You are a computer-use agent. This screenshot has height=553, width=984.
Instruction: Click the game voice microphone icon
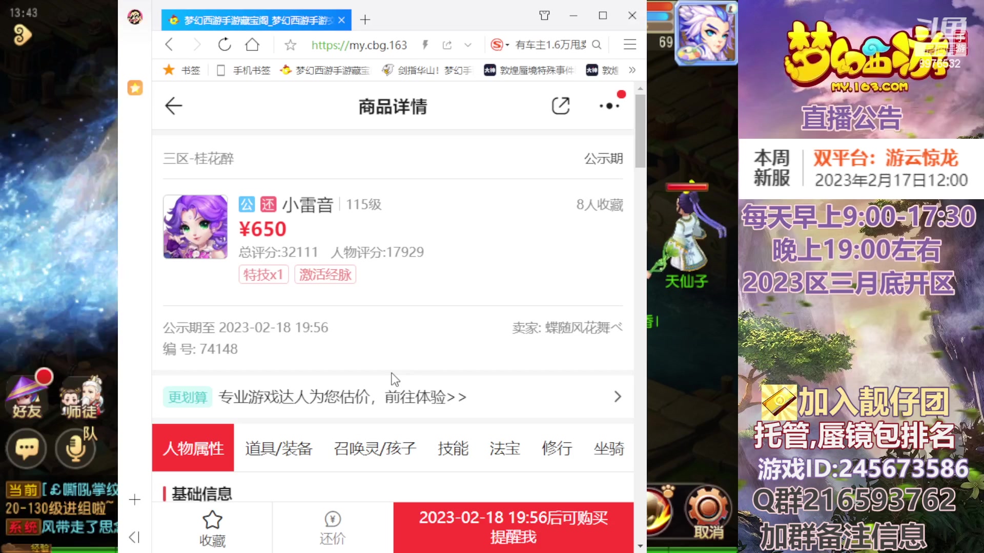[75, 448]
